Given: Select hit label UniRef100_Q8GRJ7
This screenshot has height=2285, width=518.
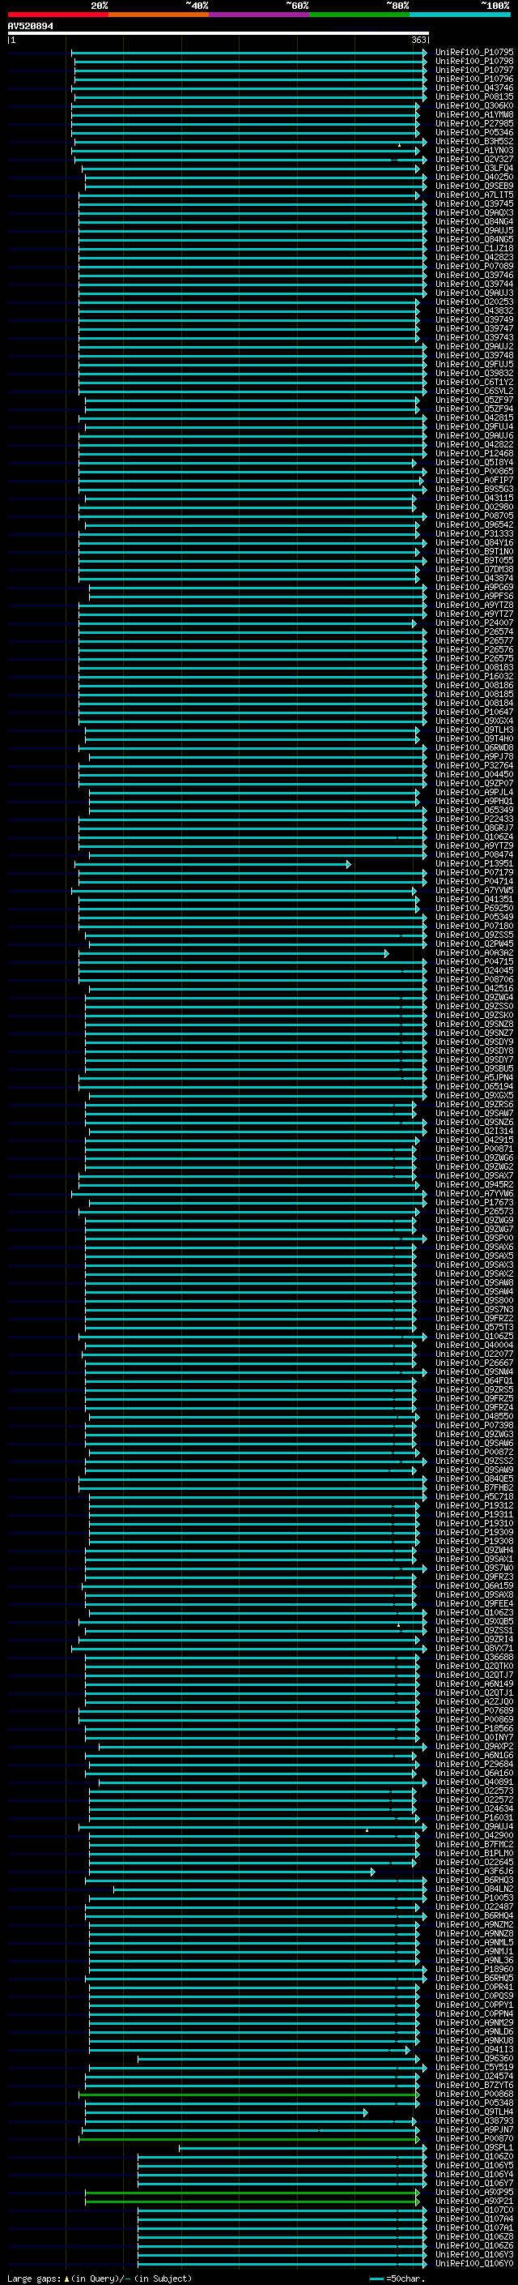Looking at the screenshot, I should [474, 828].
